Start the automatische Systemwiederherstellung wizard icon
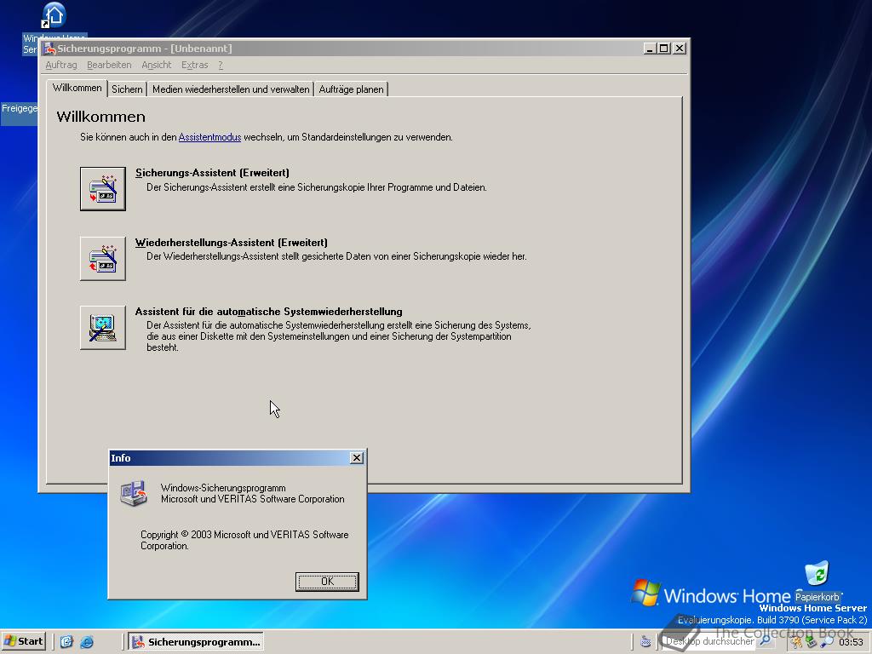Screen dimensions: 872x654 pyautogui.click(x=103, y=328)
